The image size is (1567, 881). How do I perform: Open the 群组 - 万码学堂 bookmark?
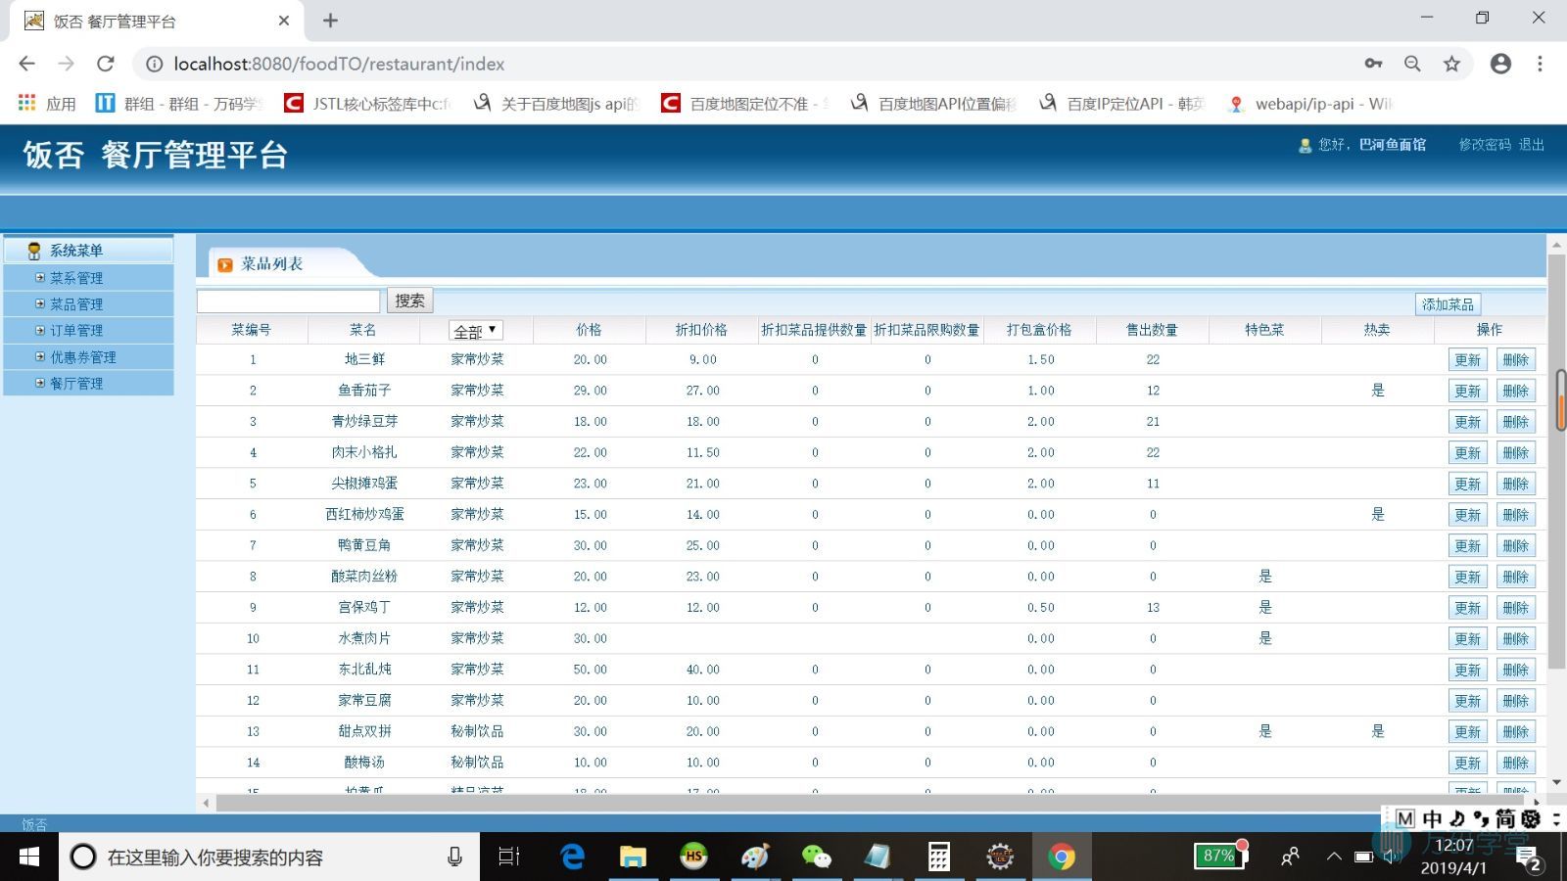[180, 103]
